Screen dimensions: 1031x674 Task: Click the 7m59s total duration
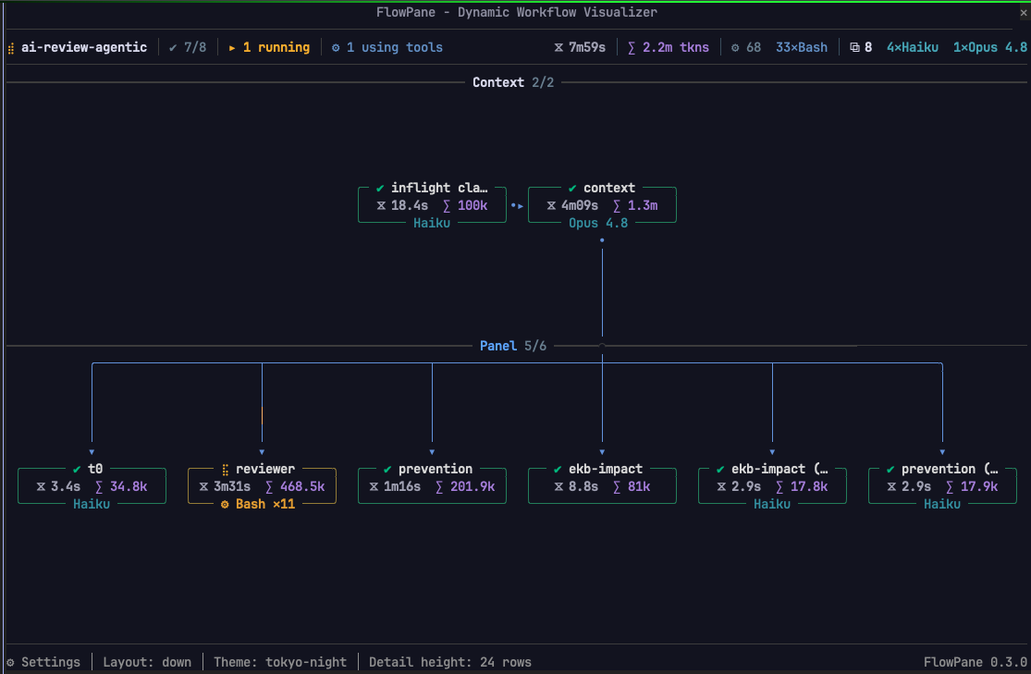coord(587,47)
